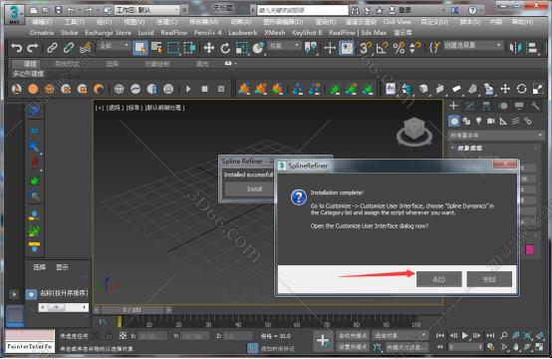Image resolution: width=552 pixels, height=359 pixels.
Task: Select the Scale tool
Action: pos(242,48)
